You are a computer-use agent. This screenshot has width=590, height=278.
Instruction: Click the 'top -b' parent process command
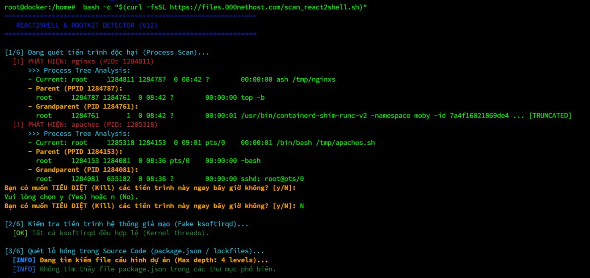(253, 97)
